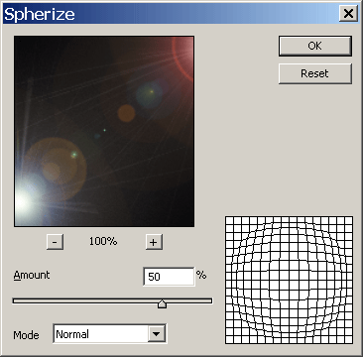Click the Mode label
The image size is (363, 357).
(26, 335)
